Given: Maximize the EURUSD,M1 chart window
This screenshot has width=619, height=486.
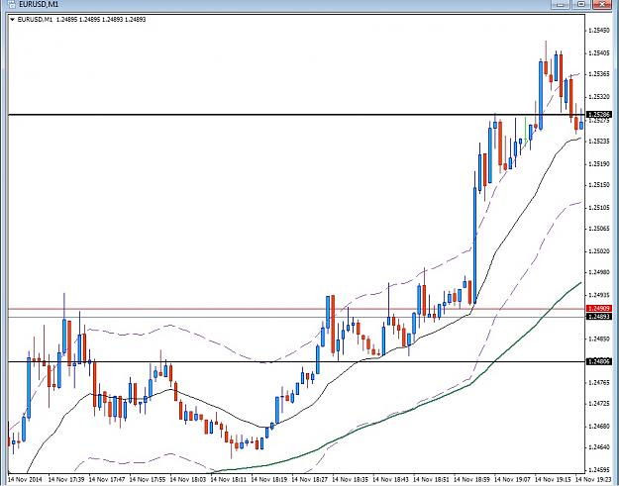Looking at the screenshot, I should [581, 4].
